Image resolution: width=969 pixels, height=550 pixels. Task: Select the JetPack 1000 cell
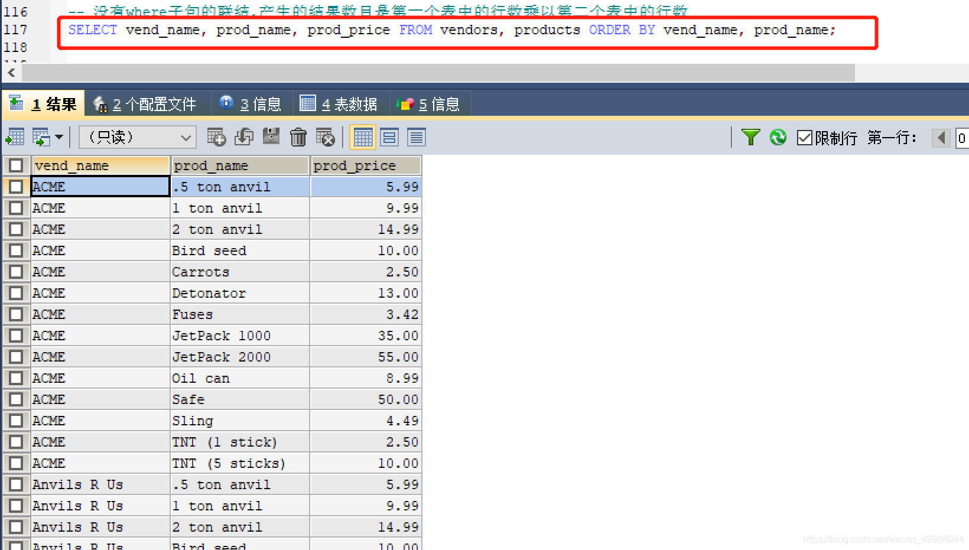[240, 336]
